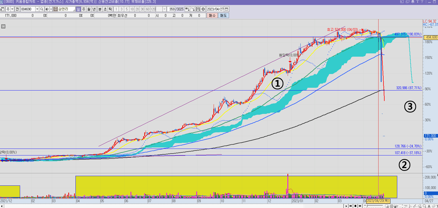
Task: Click the candle count field showing 359
Action: tap(171, 9)
